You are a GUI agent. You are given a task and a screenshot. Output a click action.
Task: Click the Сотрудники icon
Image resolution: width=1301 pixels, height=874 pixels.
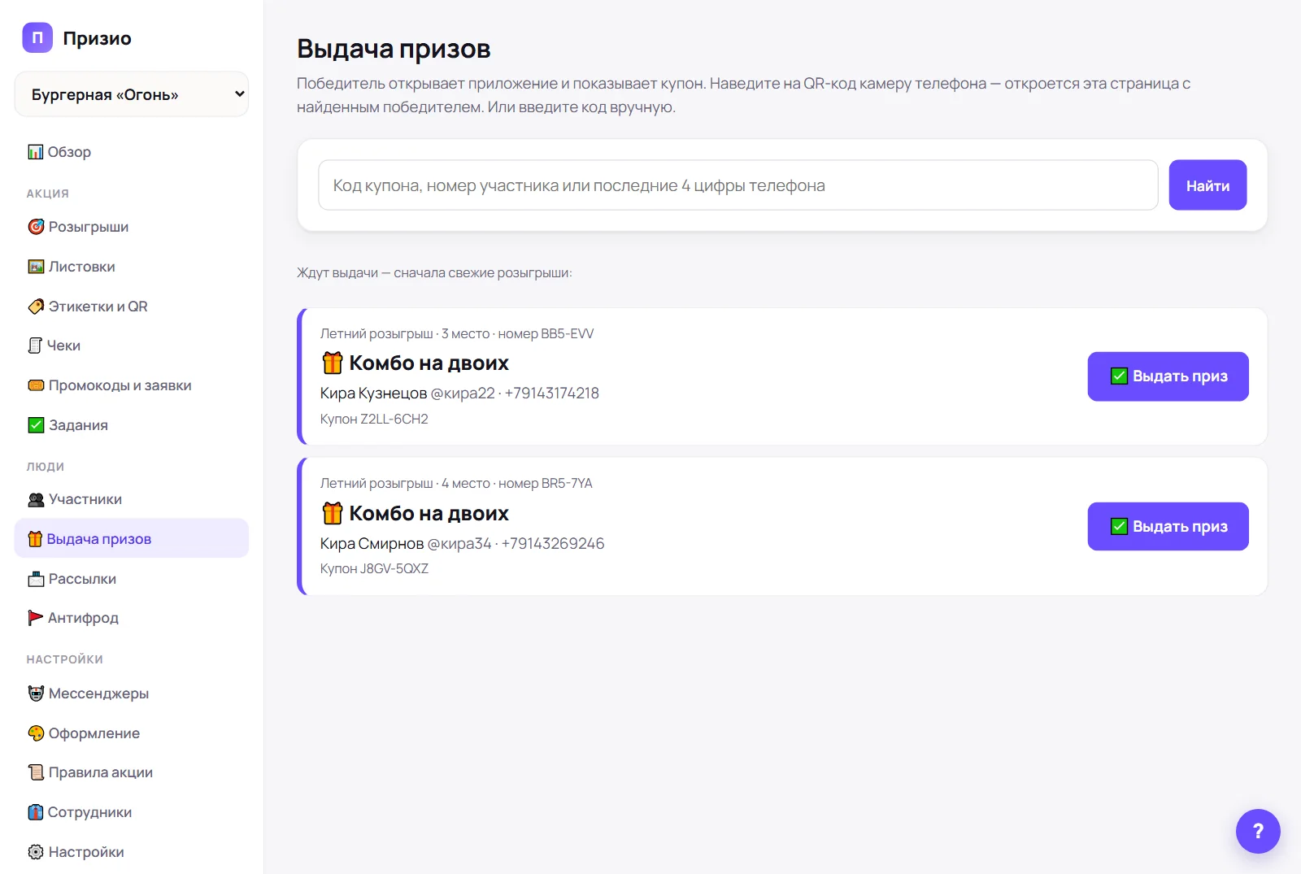tap(36, 812)
